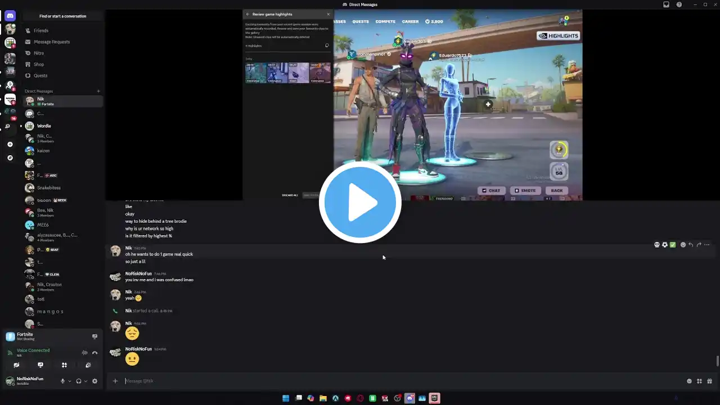720x405 pixels.
Task: Open activities launcher in voice panel
Action: [x=64, y=365]
